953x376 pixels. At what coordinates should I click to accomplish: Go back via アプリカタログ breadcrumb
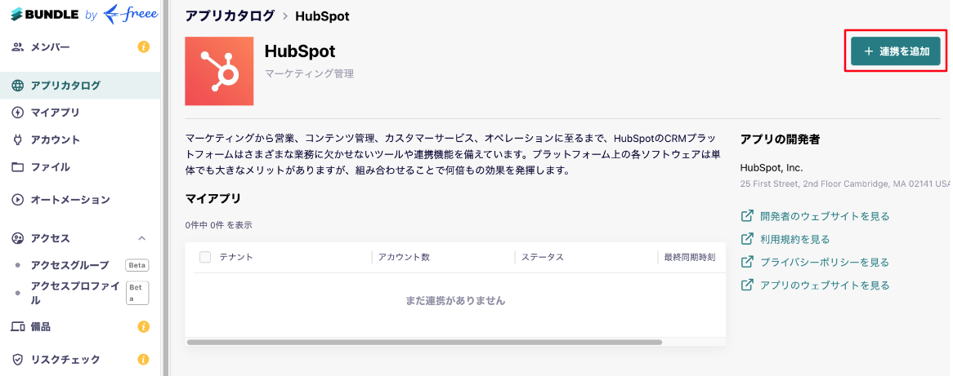pyautogui.click(x=230, y=15)
